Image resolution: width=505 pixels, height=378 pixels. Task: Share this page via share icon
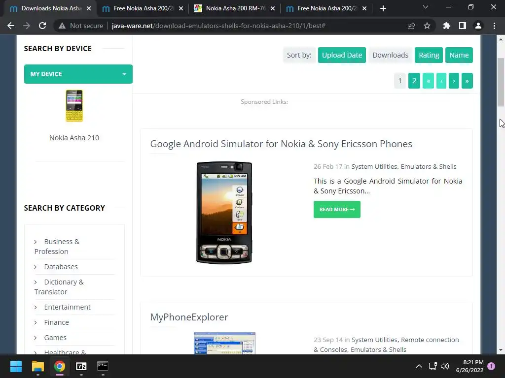point(411,26)
